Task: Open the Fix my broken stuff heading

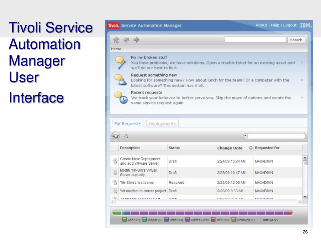Action: tap(149, 57)
